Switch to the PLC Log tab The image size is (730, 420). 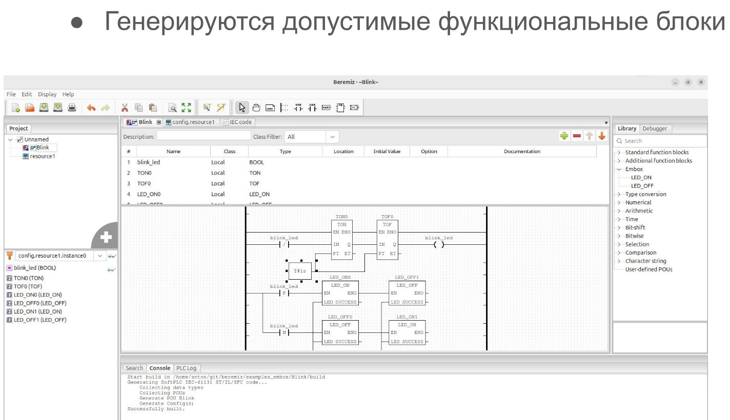(186, 368)
